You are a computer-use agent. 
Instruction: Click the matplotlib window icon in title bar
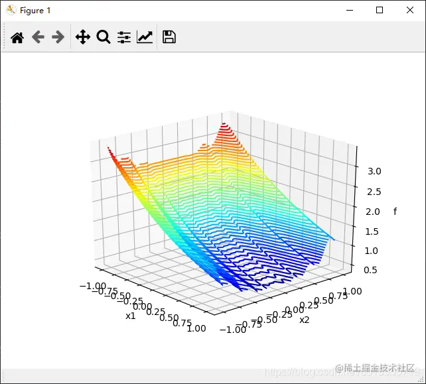11,11
